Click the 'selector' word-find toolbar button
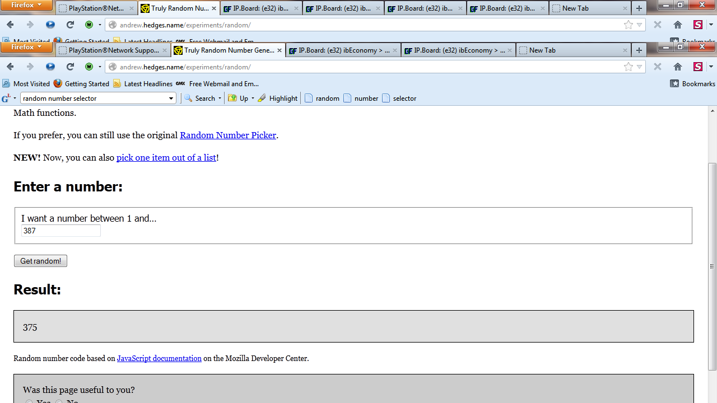The image size is (717, 403). tap(399, 99)
